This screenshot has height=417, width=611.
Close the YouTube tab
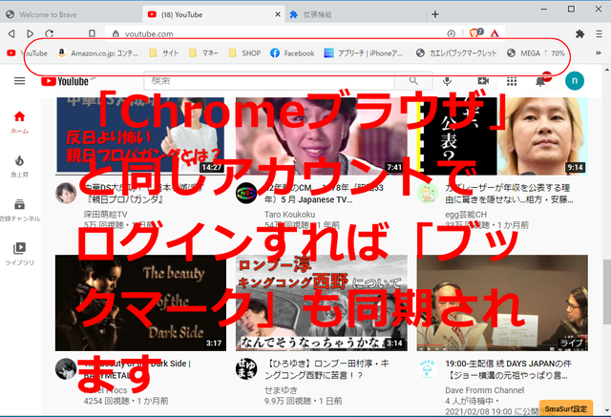[278, 14]
